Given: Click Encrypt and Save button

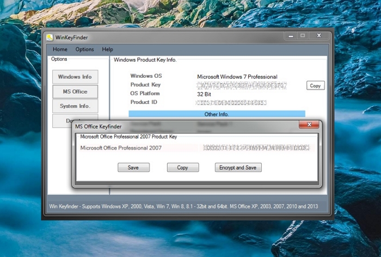Looking at the screenshot, I should (x=238, y=168).
